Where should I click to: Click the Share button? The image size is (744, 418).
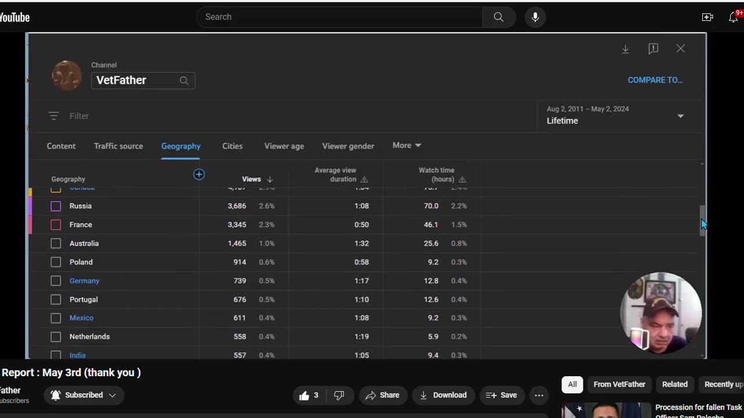[x=382, y=395]
